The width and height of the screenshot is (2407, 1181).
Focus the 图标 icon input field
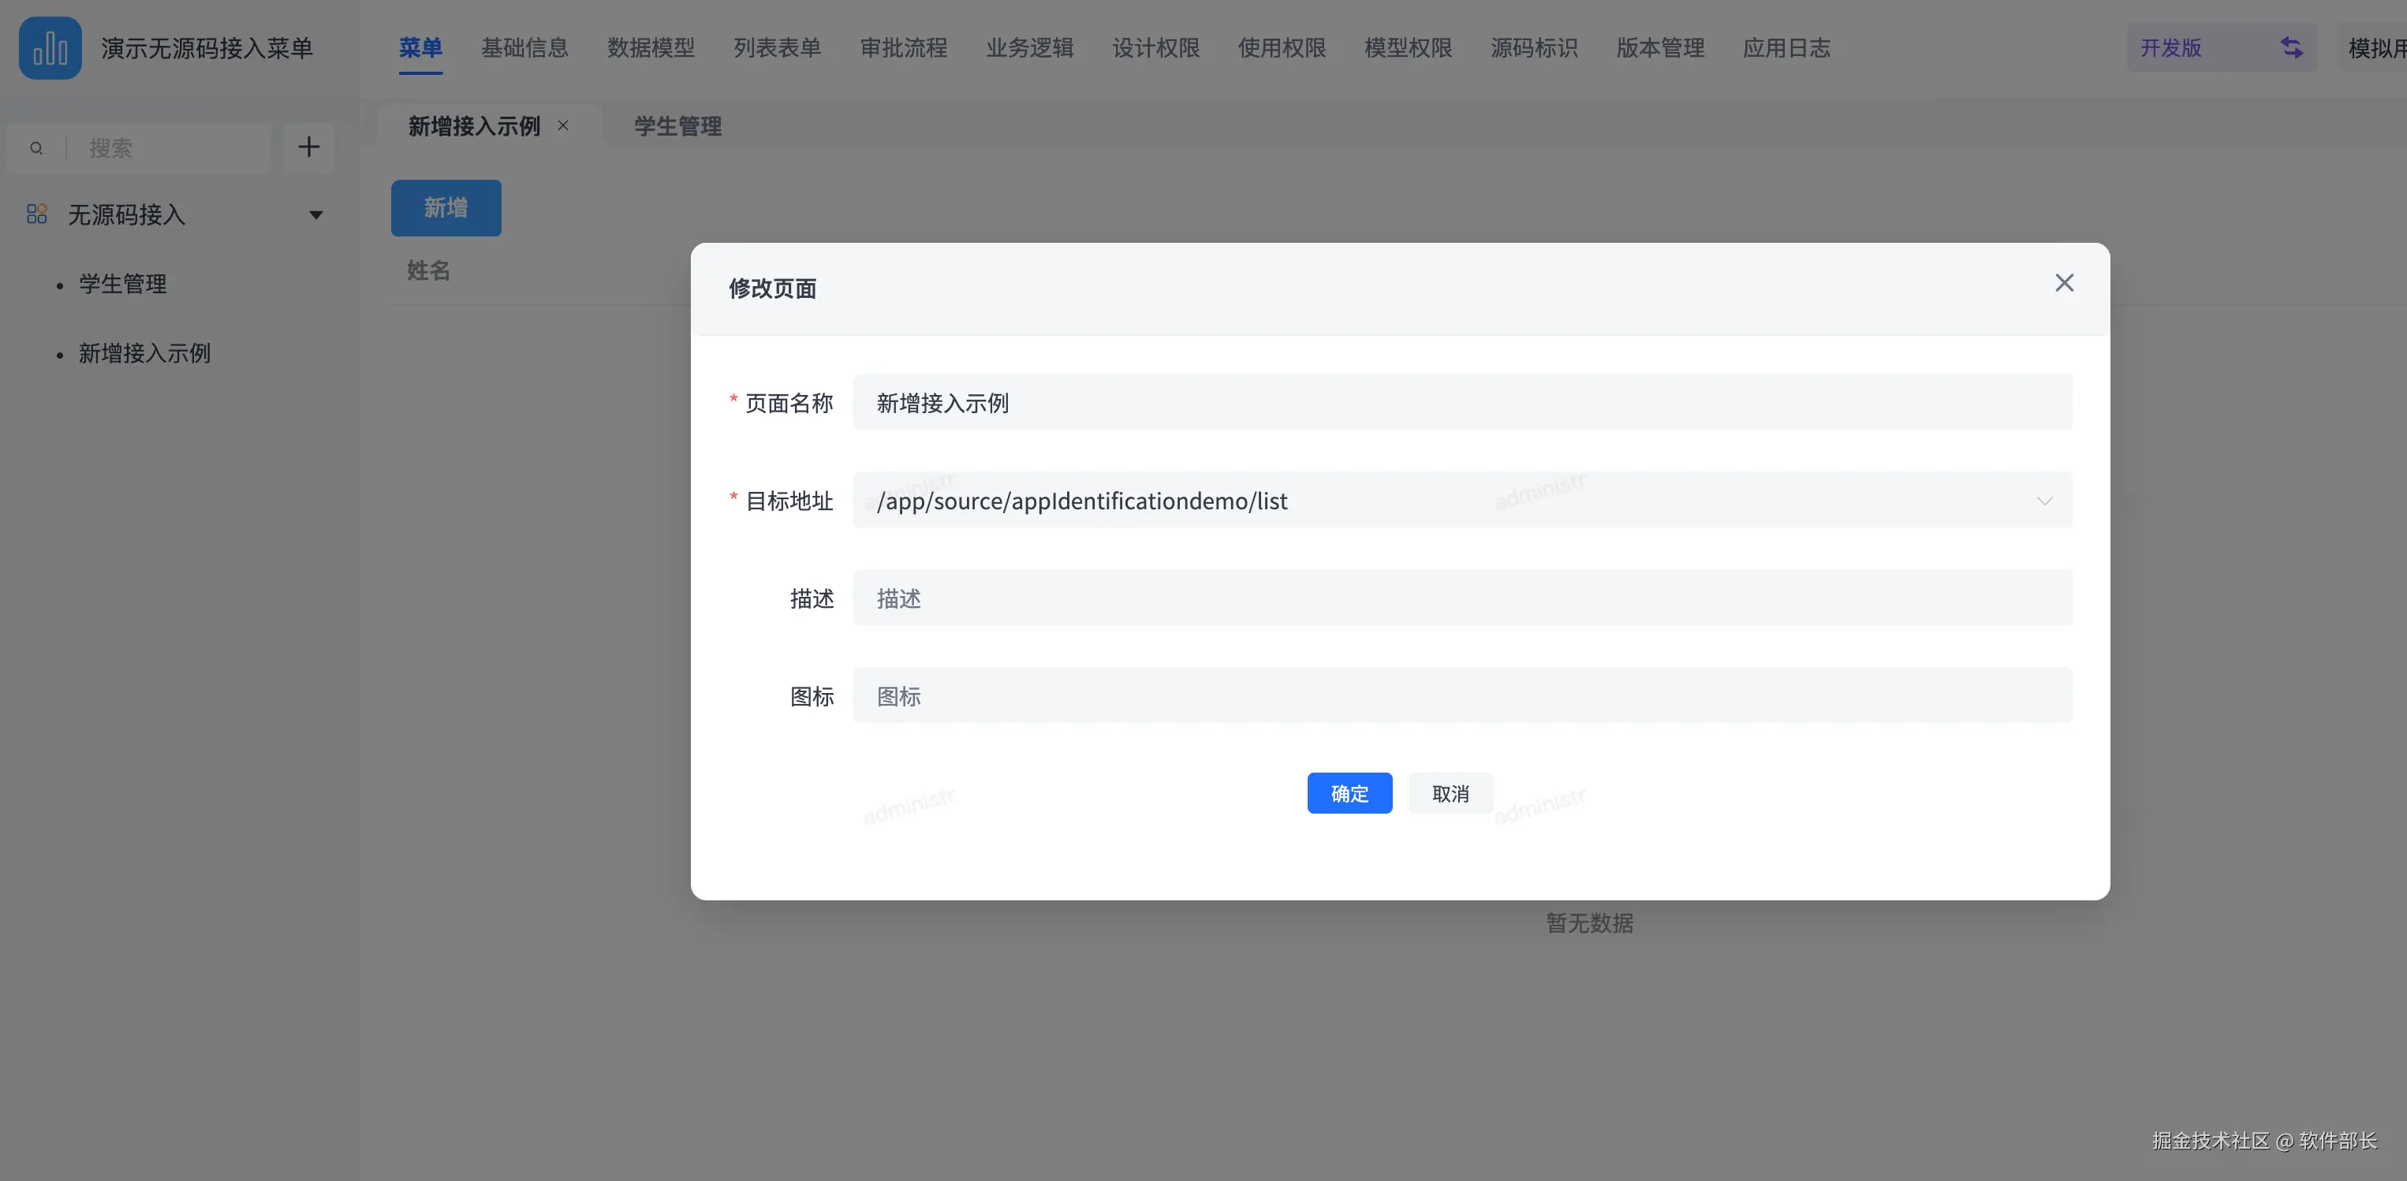coord(1461,696)
